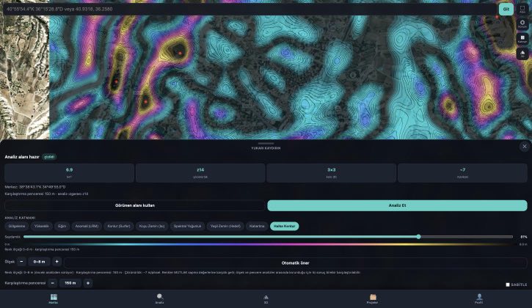This screenshot has width=532, height=308.
Task: Start analysis with Analiz Et button
Action: [397, 205]
